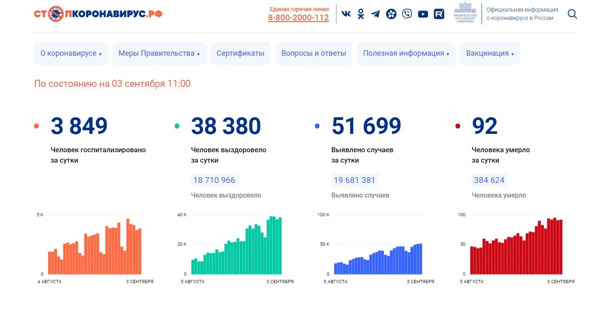Click gray 'Человек выздоровело' total caption
This screenshot has height=321, width=609.
pyautogui.click(x=226, y=195)
